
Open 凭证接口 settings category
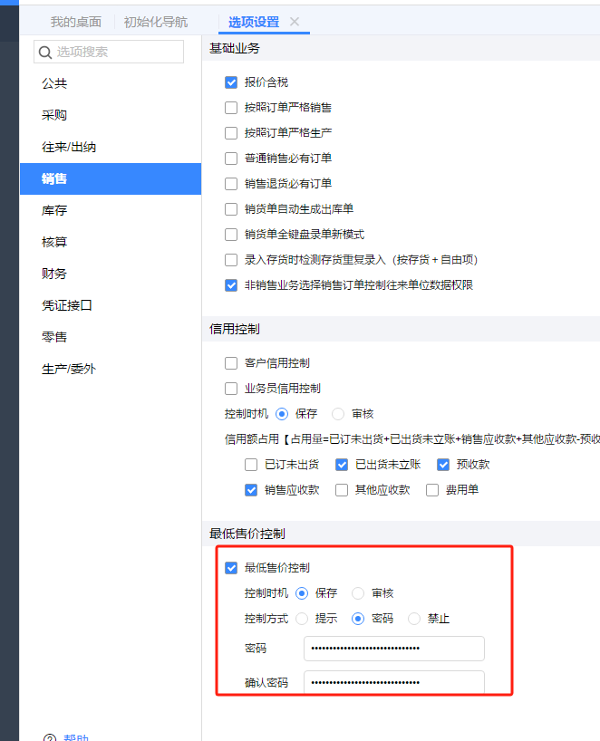click(67, 305)
